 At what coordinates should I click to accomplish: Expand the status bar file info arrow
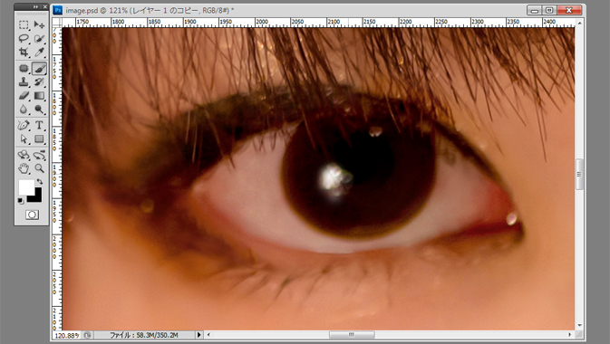click(199, 335)
